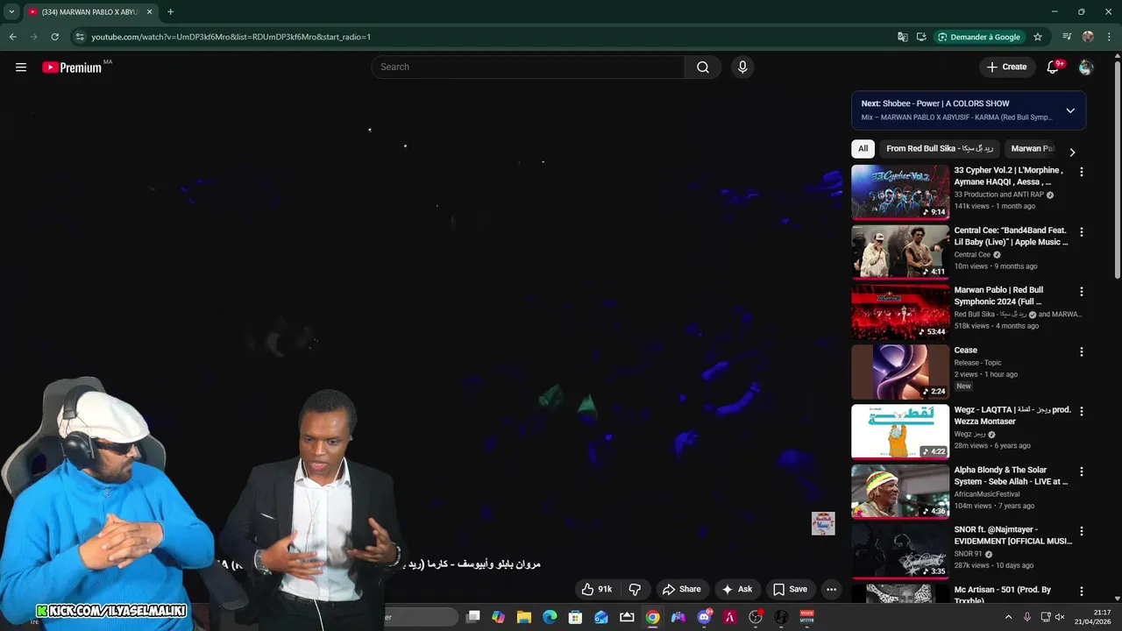The height and width of the screenshot is (631, 1122).
Task: Open options for Wegz LAQTTA video
Action: (1081, 412)
